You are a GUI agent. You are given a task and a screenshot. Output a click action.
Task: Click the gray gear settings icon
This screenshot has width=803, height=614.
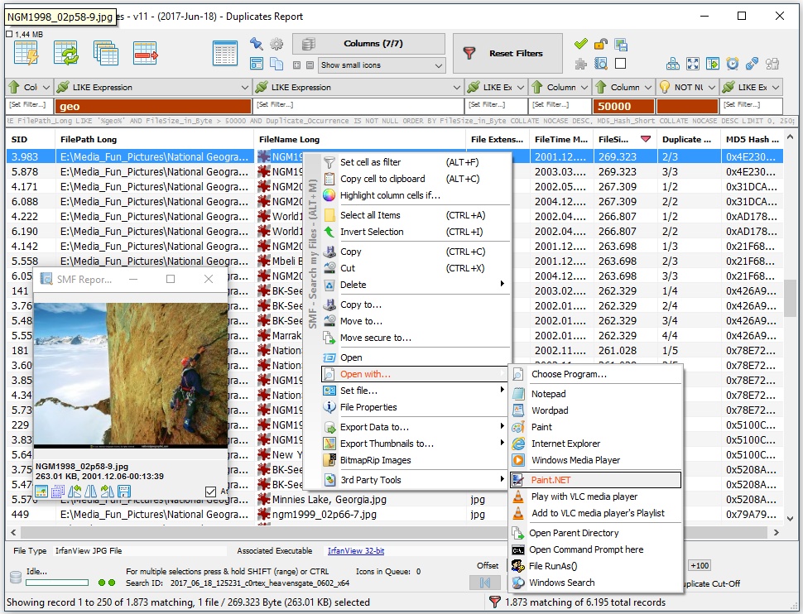[276, 44]
